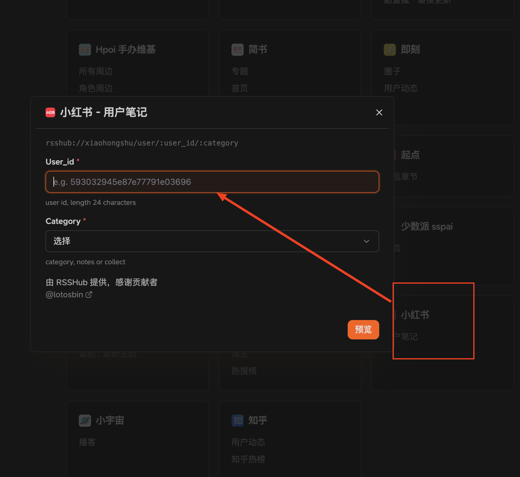Image resolution: width=520 pixels, height=477 pixels.
Task: Open 所有周边 under Hpoi
Action: (x=96, y=71)
